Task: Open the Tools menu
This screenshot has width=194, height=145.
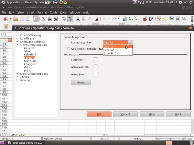Action: [x=53, y=13]
